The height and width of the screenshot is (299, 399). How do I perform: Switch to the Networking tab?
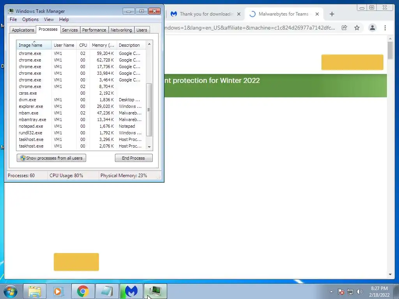click(x=121, y=30)
